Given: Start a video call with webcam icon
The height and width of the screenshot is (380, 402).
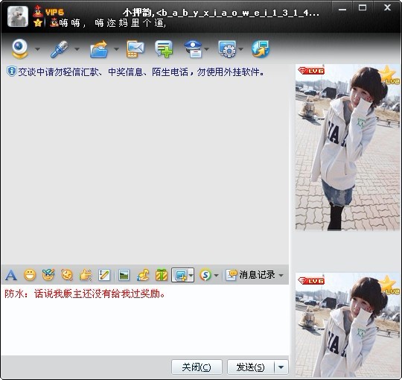Looking at the screenshot, I should (20, 48).
